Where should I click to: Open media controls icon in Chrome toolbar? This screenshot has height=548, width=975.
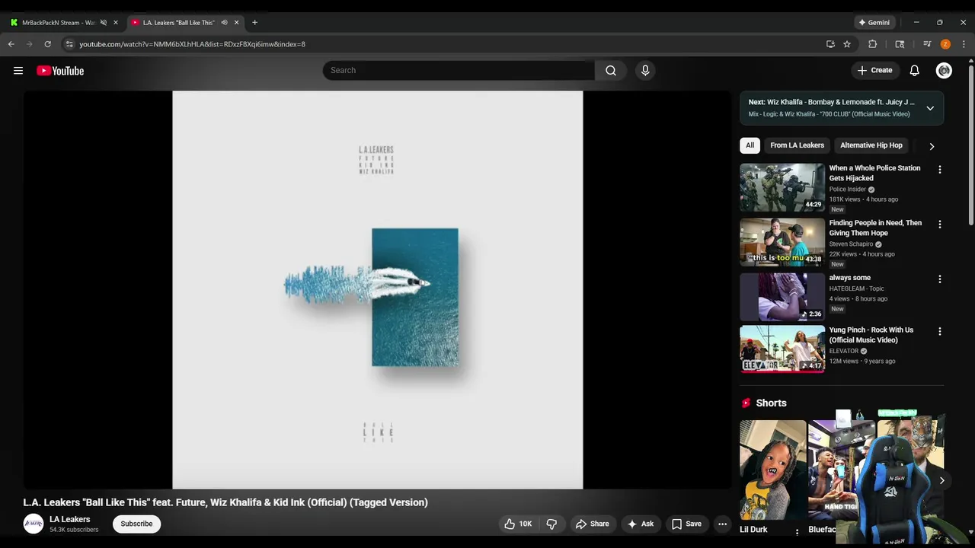[927, 44]
